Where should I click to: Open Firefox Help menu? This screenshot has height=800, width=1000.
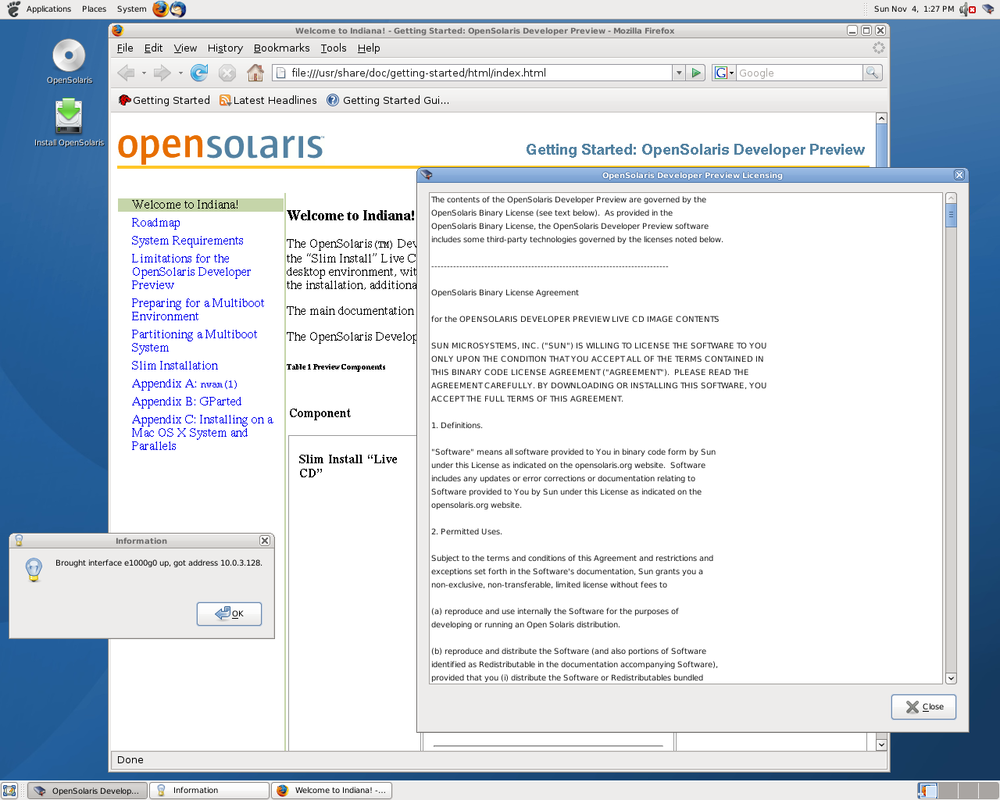pyautogui.click(x=369, y=48)
